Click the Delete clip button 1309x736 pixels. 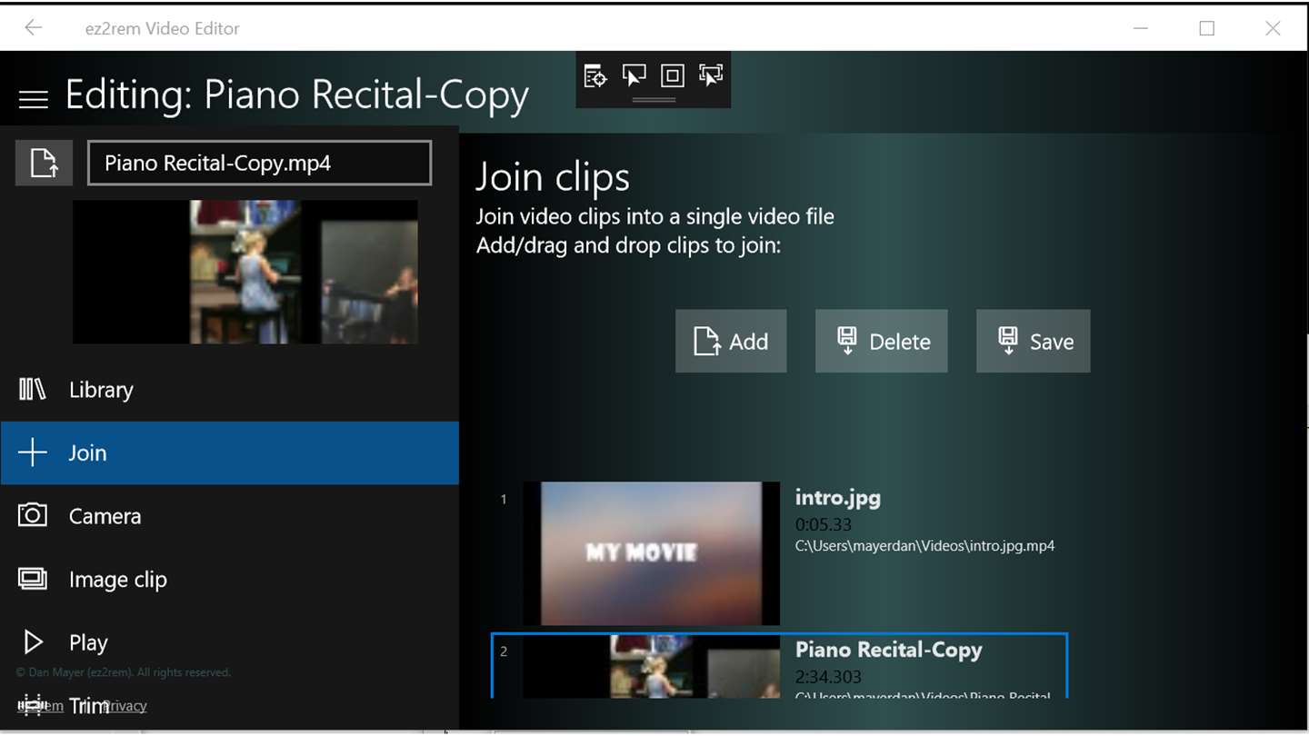coord(882,342)
